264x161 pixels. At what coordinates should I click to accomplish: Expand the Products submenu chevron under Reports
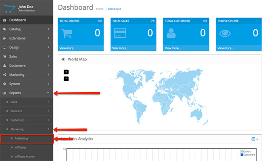tap(48, 111)
